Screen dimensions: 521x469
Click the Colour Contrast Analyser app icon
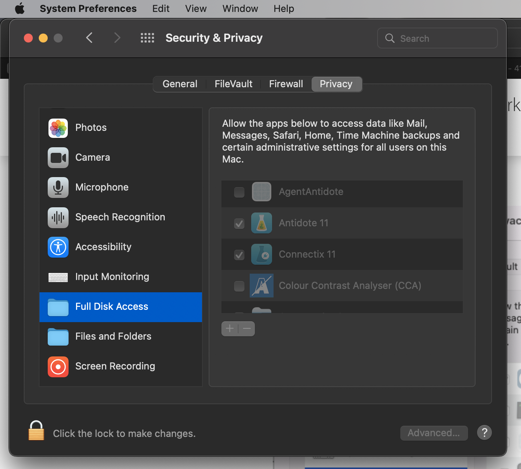click(262, 286)
